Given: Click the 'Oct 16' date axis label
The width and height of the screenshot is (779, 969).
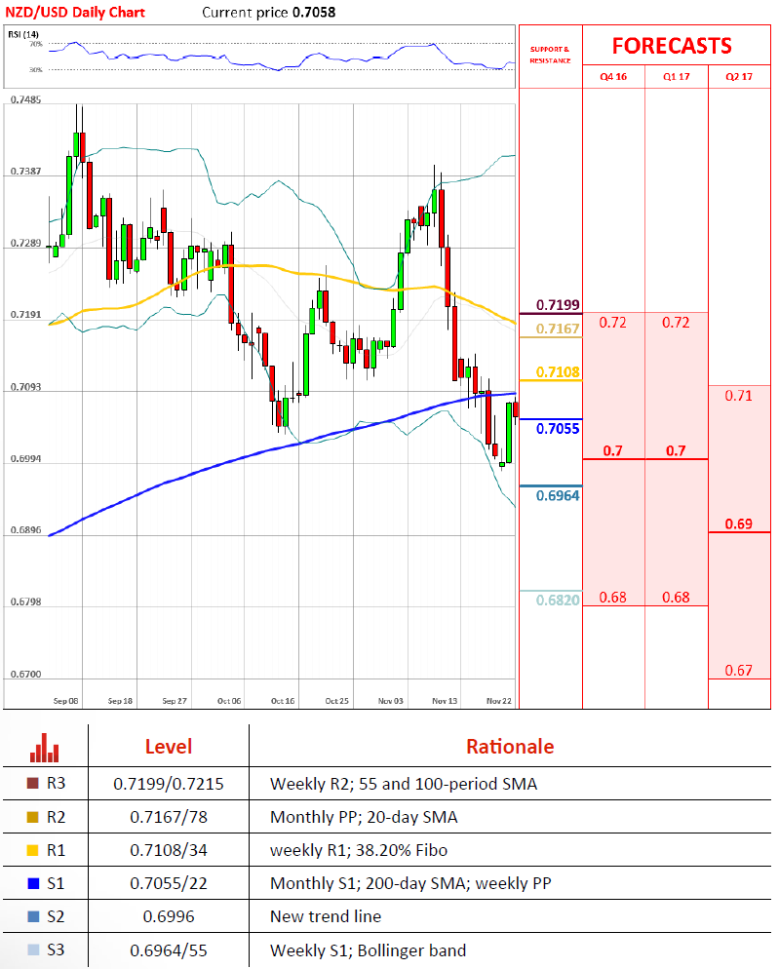Looking at the screenshot, I should [283, 701].
